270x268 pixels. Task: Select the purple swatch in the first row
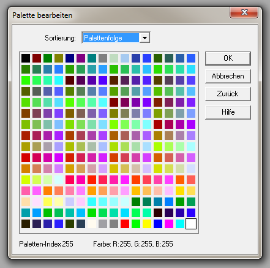pyautogui.click(x=81, y=58)
